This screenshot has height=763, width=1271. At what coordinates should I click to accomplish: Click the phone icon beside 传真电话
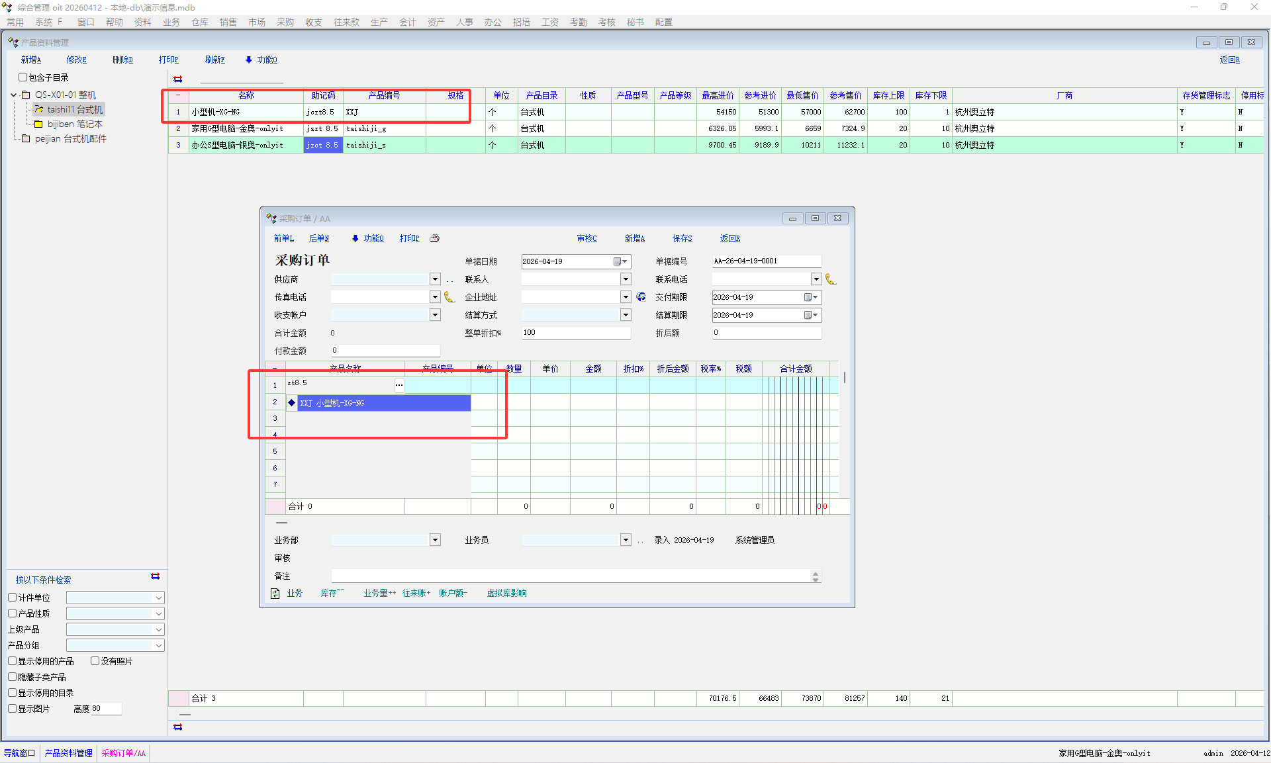(449, 297)
